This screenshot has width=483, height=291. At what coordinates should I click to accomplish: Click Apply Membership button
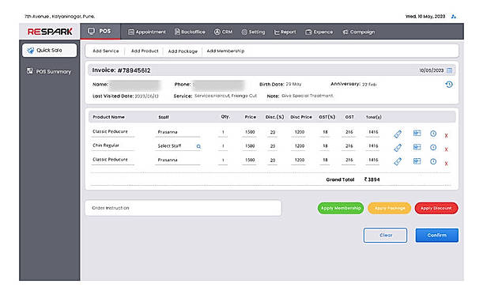coord(341,208)
